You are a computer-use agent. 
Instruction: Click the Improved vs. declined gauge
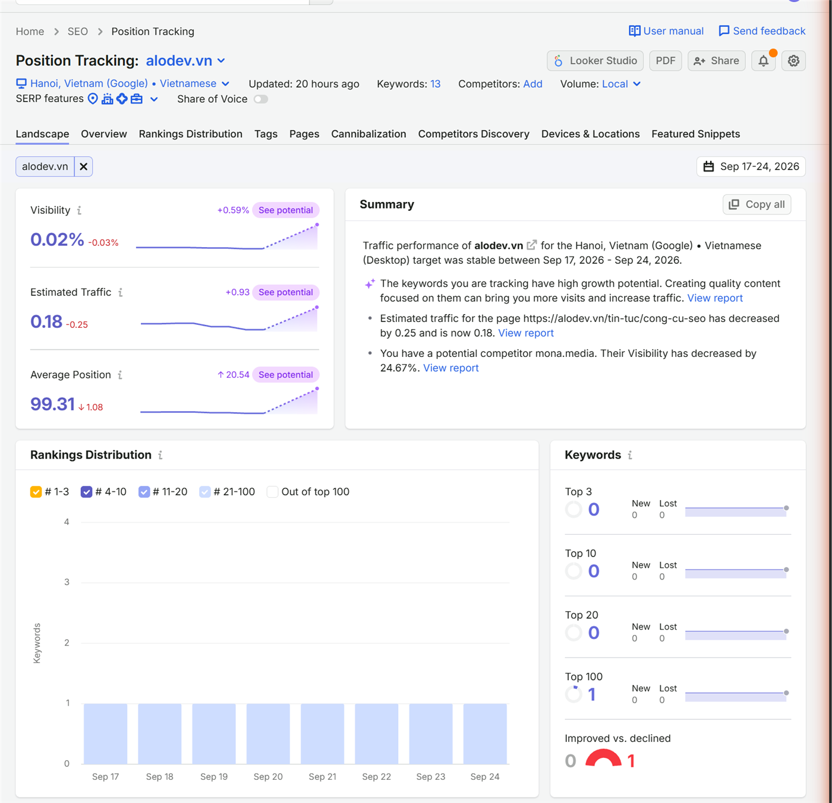tap(603, 758)
